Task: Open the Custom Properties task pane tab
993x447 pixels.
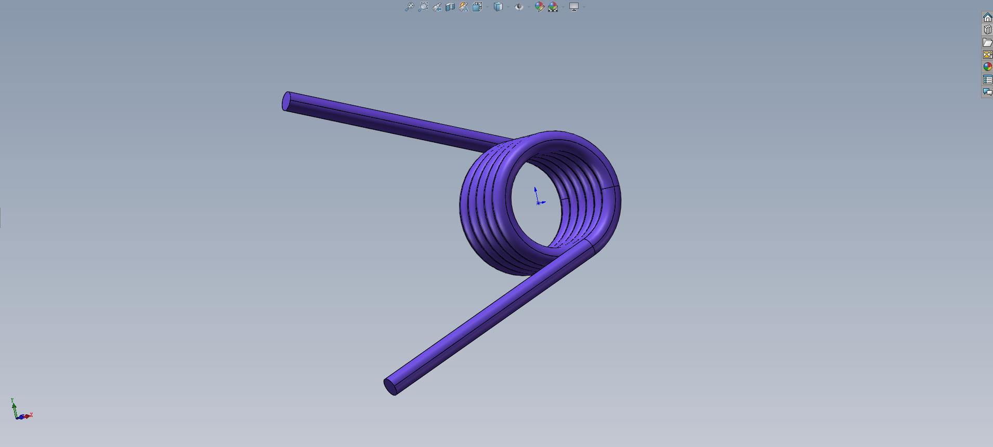Action: 987,79
